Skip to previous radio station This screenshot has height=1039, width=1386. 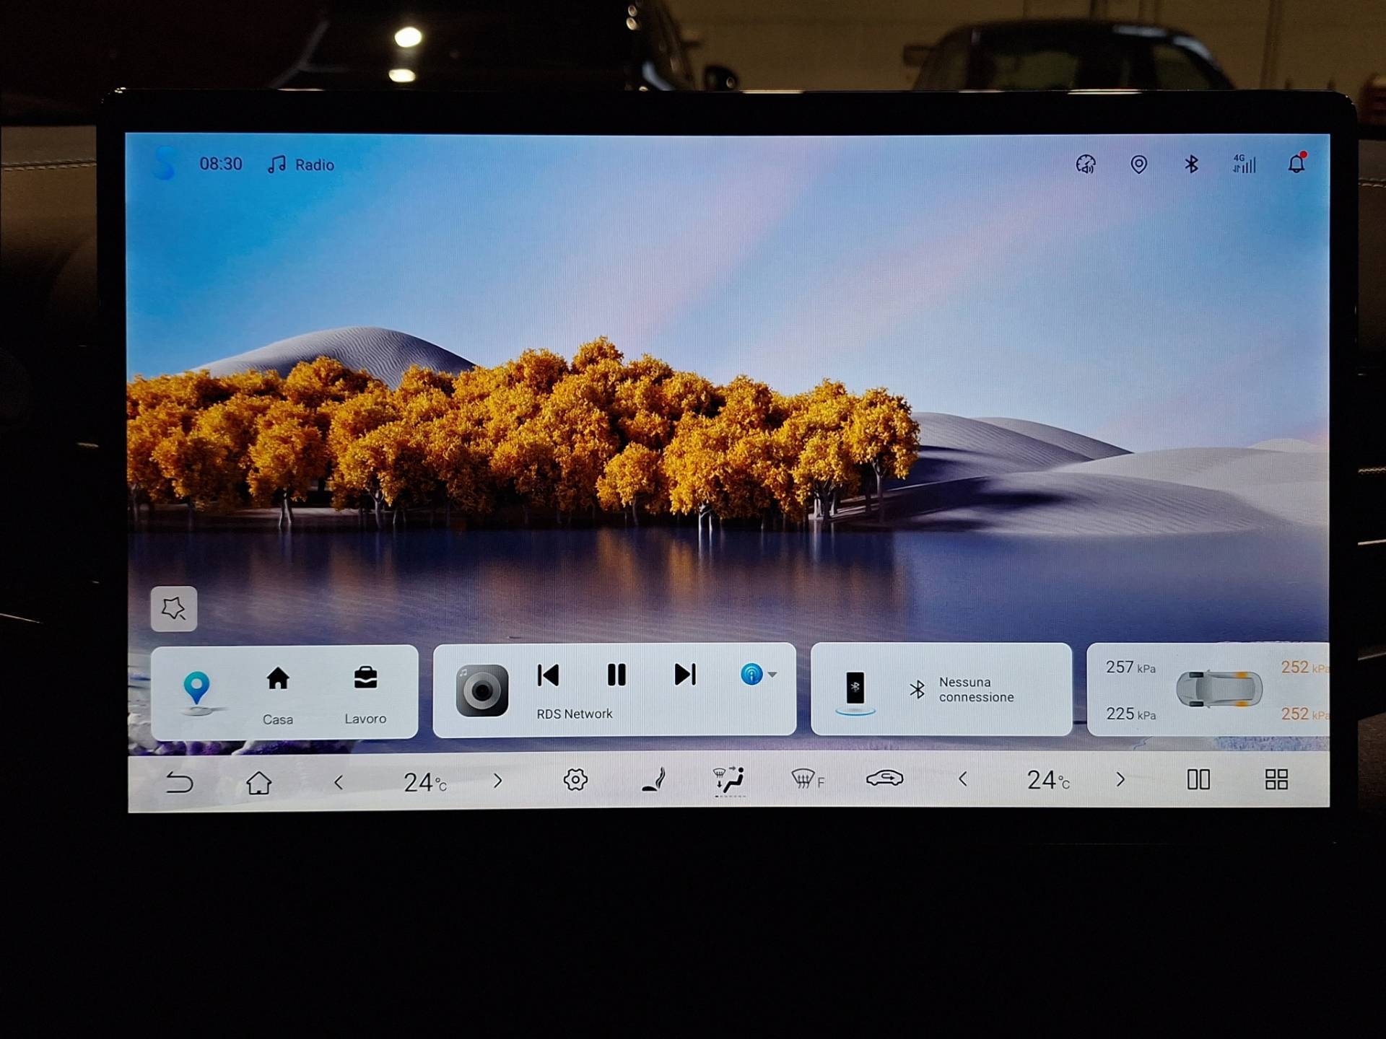coord(549,675)
